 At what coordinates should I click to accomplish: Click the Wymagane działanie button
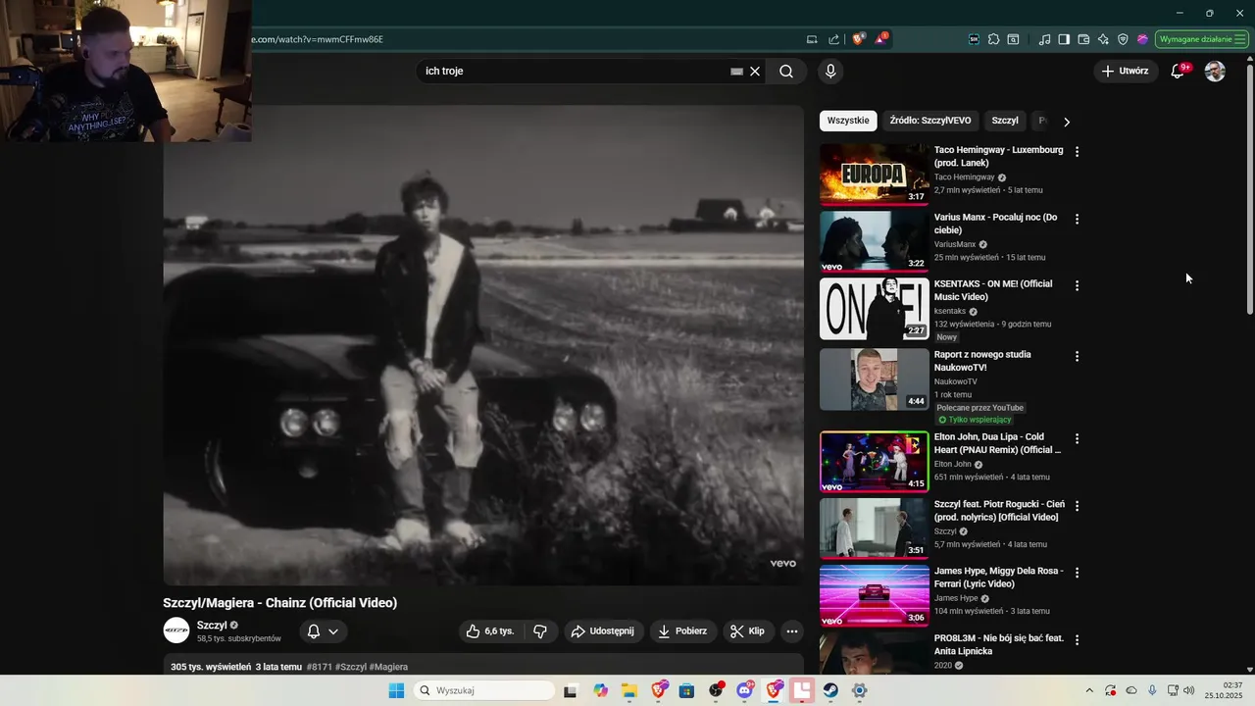[x=1202, y=39]
